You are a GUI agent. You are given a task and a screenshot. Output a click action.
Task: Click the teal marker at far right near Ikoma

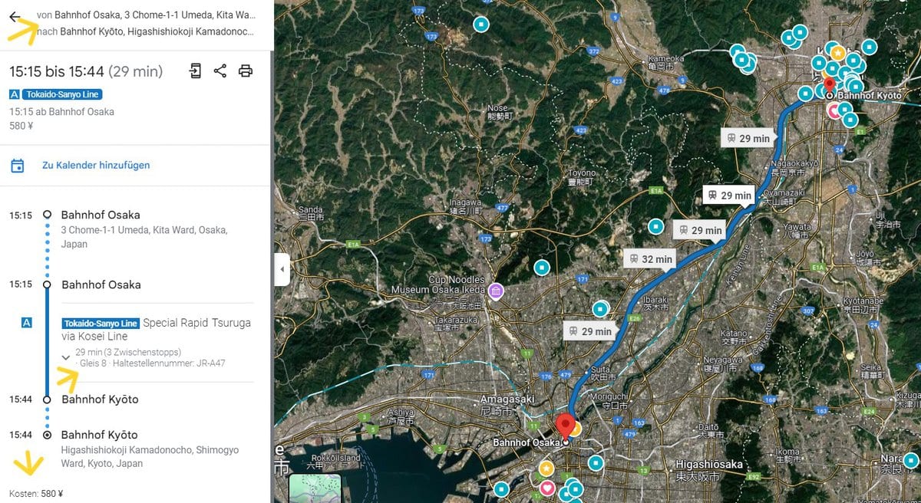910,460
